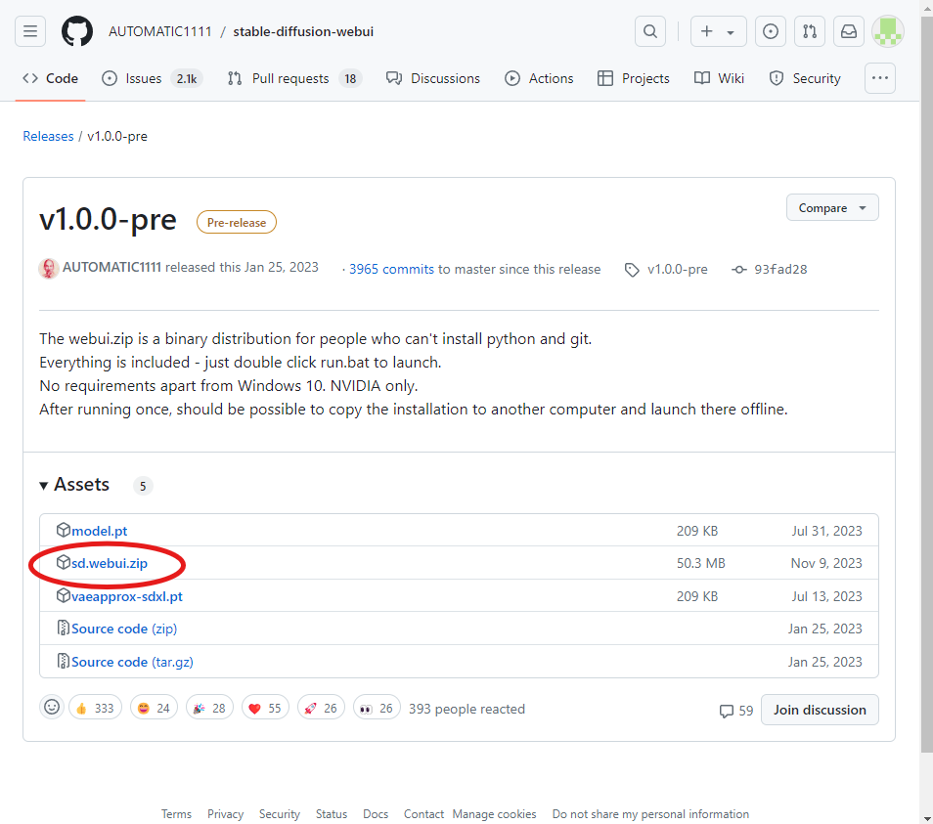Screen dimensions: 933x824
Task: Open the add reaction smiley picker
Action: 52,707
